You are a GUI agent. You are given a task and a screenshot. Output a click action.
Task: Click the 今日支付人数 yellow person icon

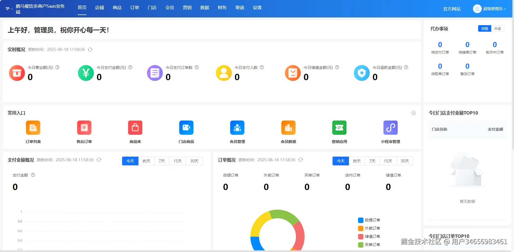224,73
